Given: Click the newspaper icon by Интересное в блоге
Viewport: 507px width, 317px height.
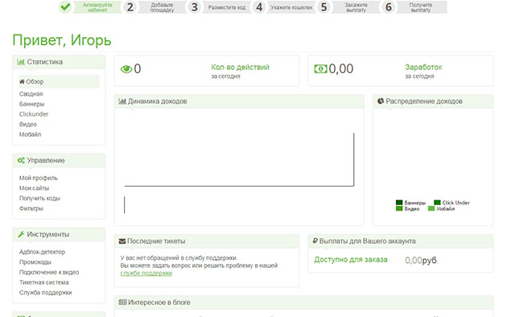Looking at the screenshot, I should tap(122, 303).
